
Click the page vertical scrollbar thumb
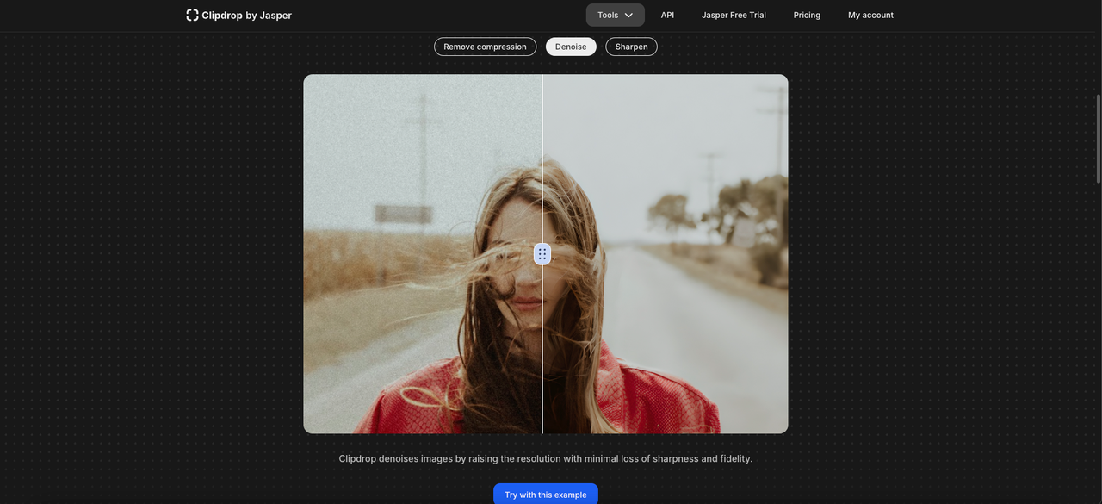[x=1099, y=138]
